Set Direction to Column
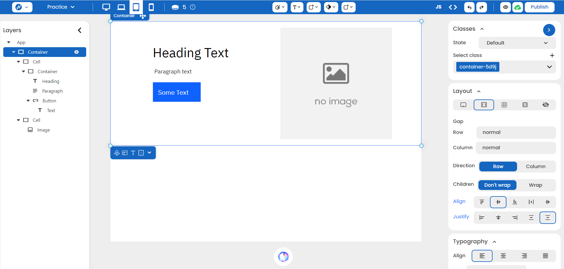This screenshot has height=269, width=564. [536, 166]
